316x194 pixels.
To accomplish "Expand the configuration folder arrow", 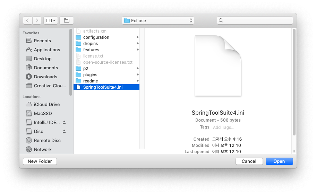I will click(137, 37).
